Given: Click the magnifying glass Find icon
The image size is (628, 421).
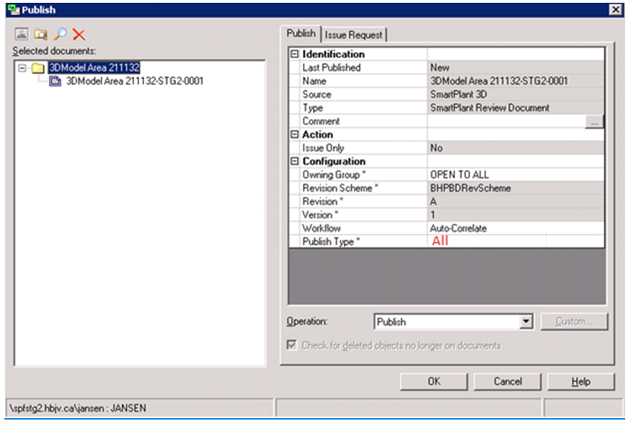Looking at the screenshot, I should (x=60, y=35).
